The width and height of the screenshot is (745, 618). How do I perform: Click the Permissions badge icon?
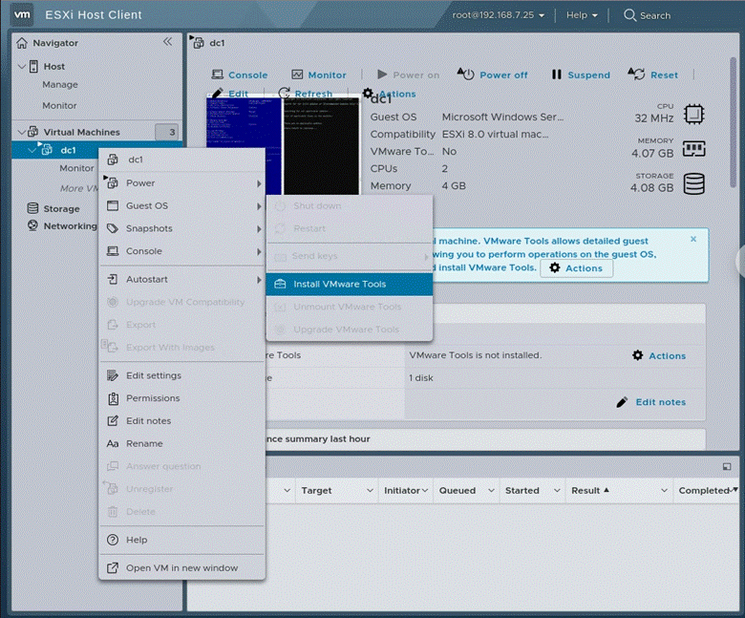pos(113,398)
